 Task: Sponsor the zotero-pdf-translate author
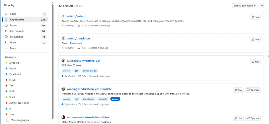tap(253, 90)
